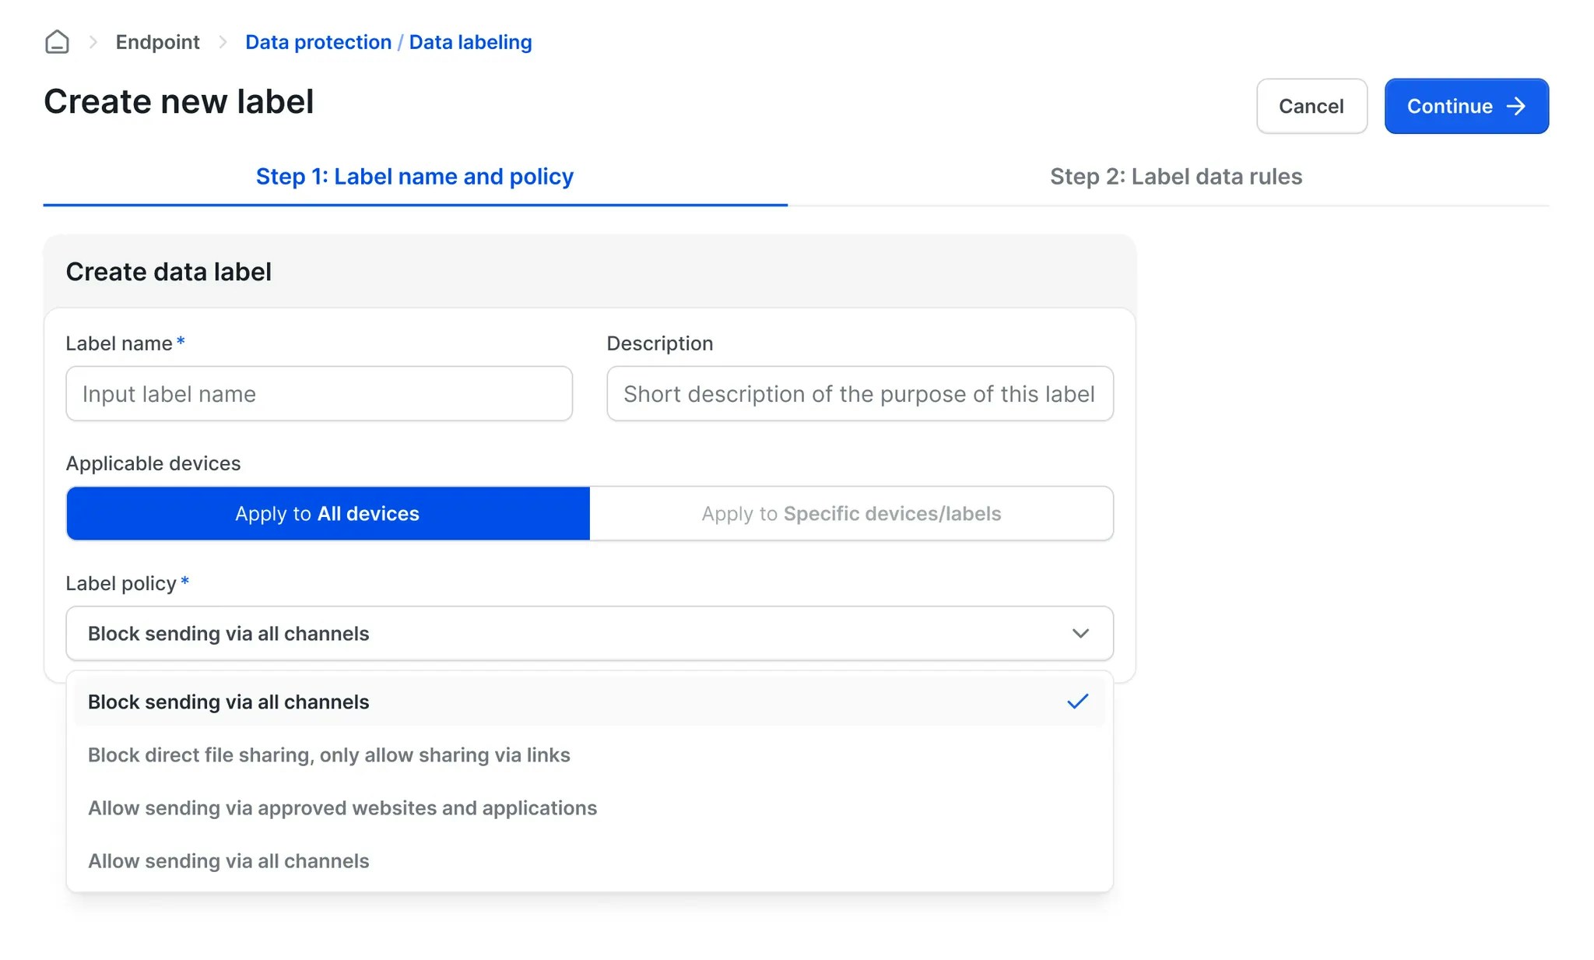Switch to Apply to Specific devices/labels
The height and width of the screenshot is (960, 1594).
point(851,513)
